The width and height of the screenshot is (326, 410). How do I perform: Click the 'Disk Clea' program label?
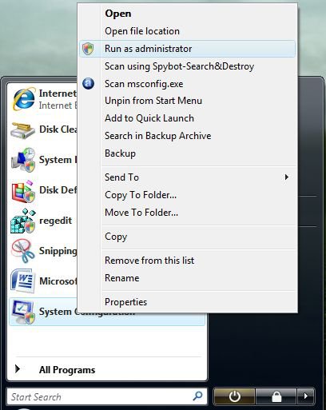[x=58, y=129]
